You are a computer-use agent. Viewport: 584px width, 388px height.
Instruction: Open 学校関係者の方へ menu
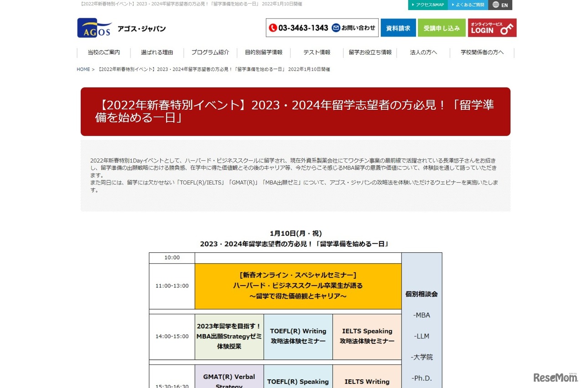[x=482, y=52]
